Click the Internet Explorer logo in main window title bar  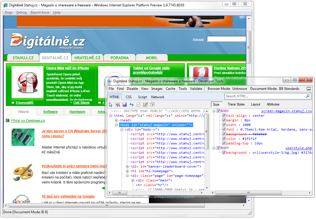(6, 5)
